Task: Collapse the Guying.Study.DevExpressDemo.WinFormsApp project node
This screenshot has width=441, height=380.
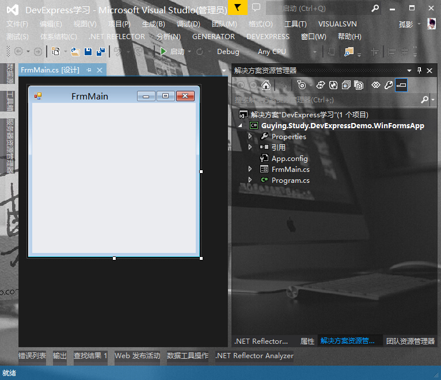Action: pos(240,125)
